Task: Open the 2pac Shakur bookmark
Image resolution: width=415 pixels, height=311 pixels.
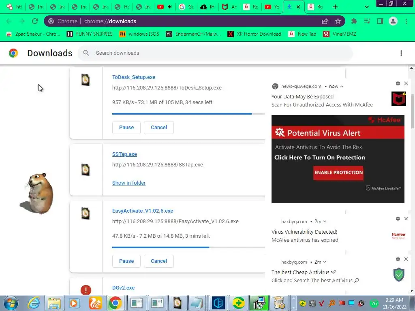Action: tap(33, 34)
